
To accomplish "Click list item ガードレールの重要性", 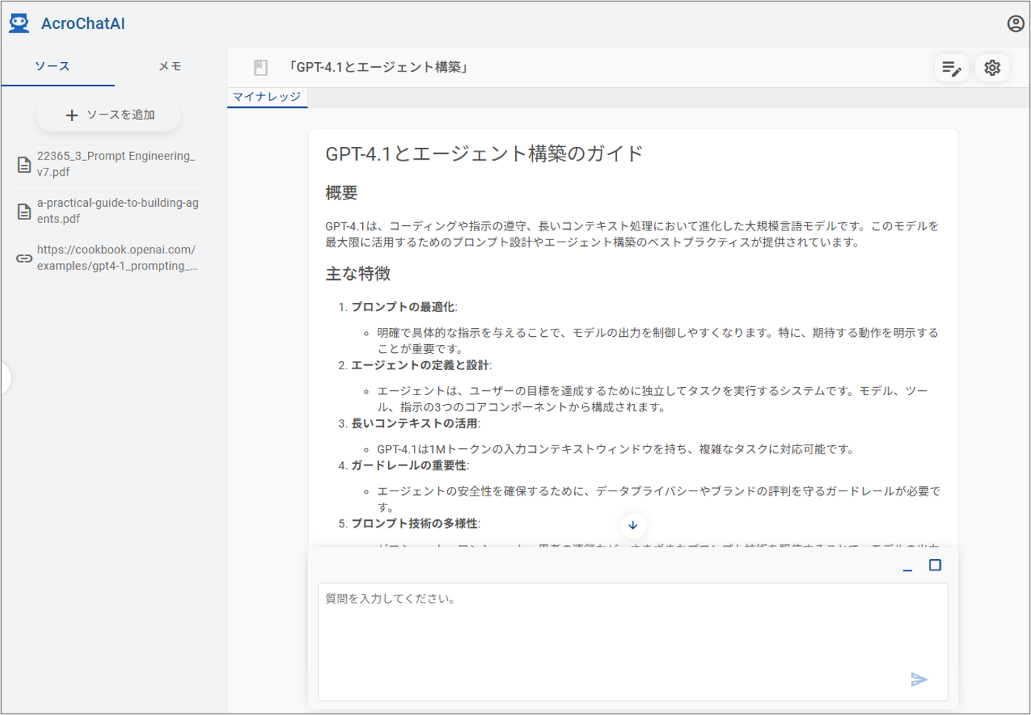I will point(409,466).
